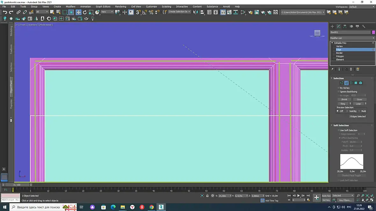Open the Modifier List dropdown
The image size is (376, 211).
352,38
